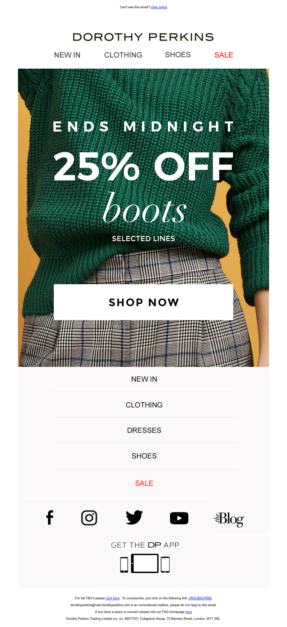Open the Instagram icon link
Image resolution: width=287 pixels, height=627 pixels.
[x=89, y=518]
